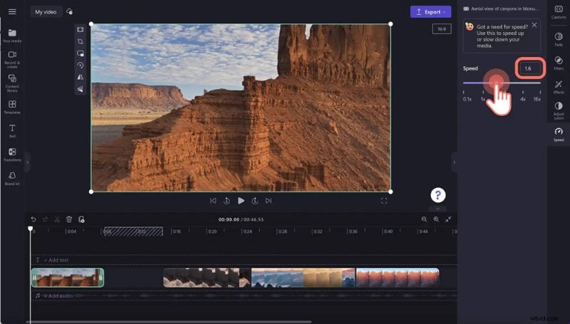Skip to the start of video
Image resolution: width=570 pixels, height=324 pixels.
(x=213, y=201)
